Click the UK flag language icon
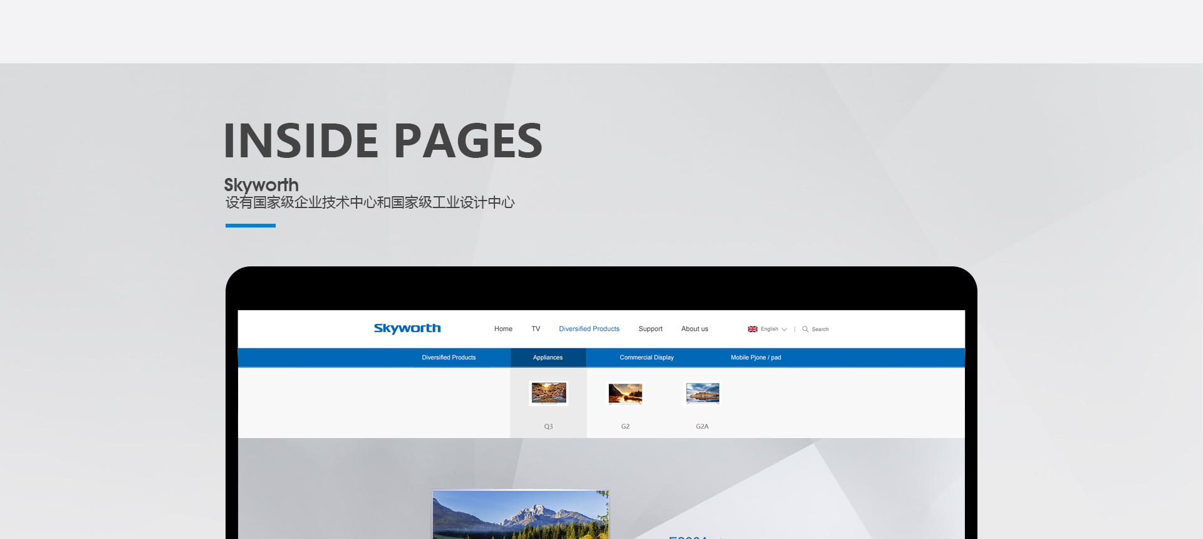1203x539 pixels. pos(753,329)
